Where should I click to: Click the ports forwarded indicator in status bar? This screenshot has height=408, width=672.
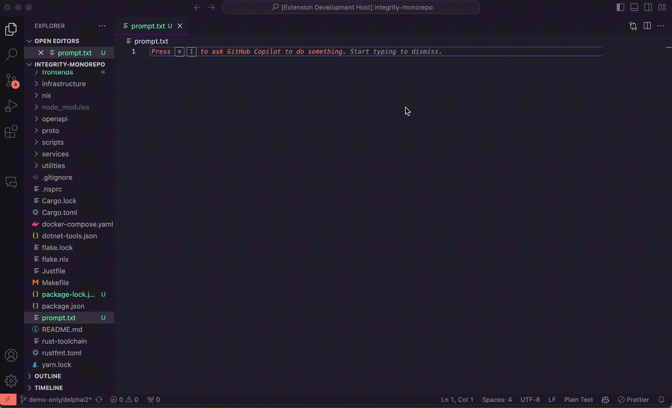click(154, 400)
